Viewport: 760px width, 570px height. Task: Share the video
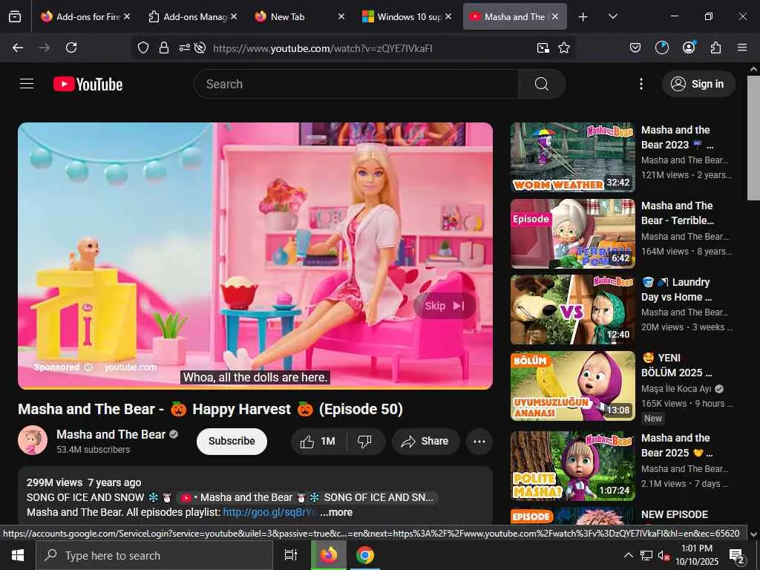pos(425,442)
